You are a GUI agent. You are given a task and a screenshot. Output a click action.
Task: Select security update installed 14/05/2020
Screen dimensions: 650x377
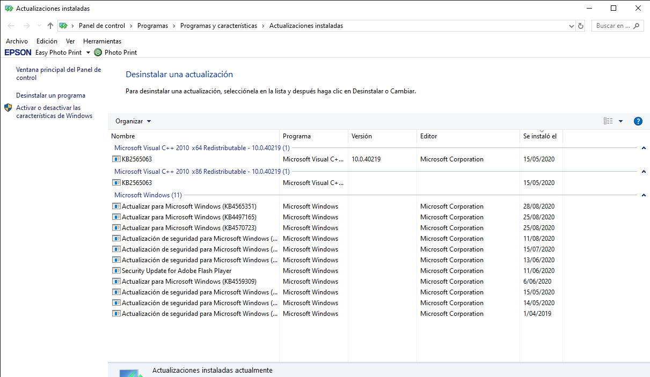pos(337,303)
